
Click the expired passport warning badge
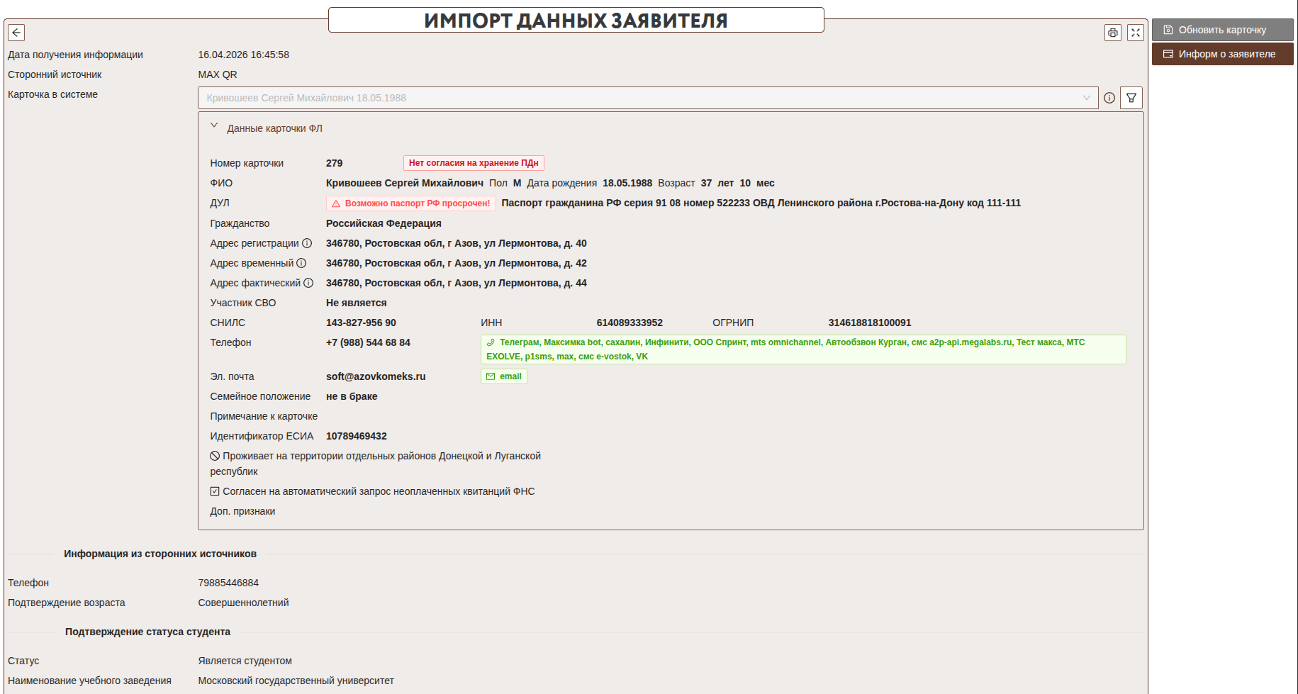tap(411, 203)
